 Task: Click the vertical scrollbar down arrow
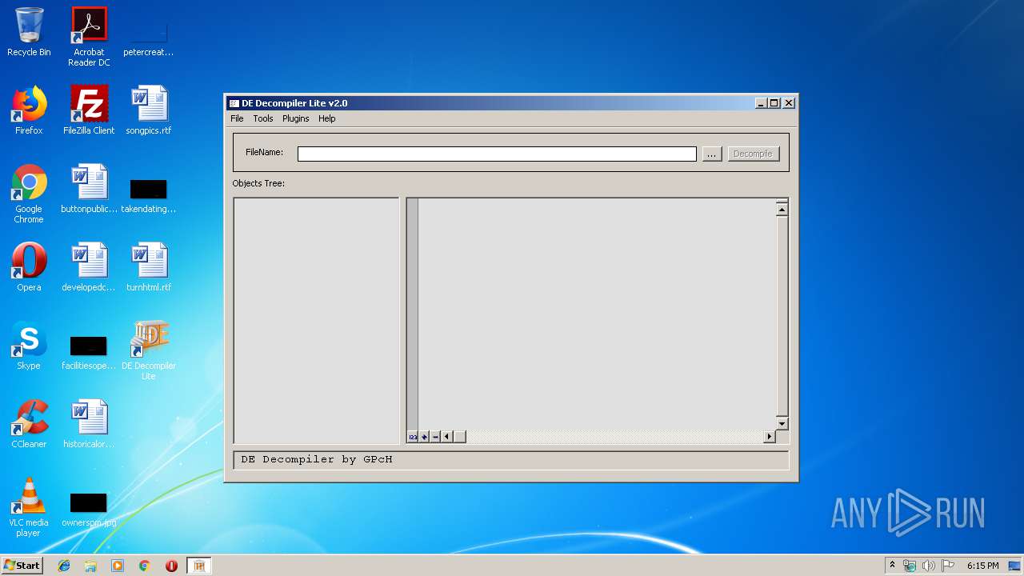[x=782, y=424]
